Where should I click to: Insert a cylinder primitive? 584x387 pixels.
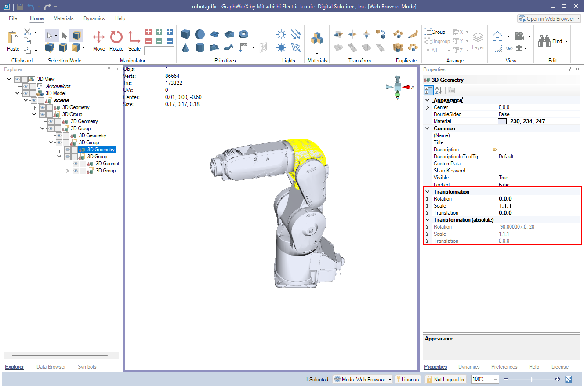(200, 47)
